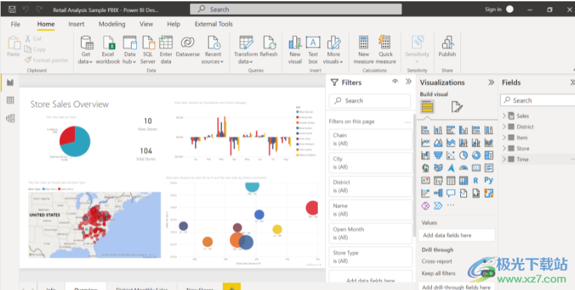The width and height of the screenshot is (575, 290).
Task: Select the Card 123 visual
Action: tap(476, 168)
